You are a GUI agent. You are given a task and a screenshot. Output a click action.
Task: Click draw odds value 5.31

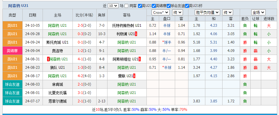tap(213, 42)
